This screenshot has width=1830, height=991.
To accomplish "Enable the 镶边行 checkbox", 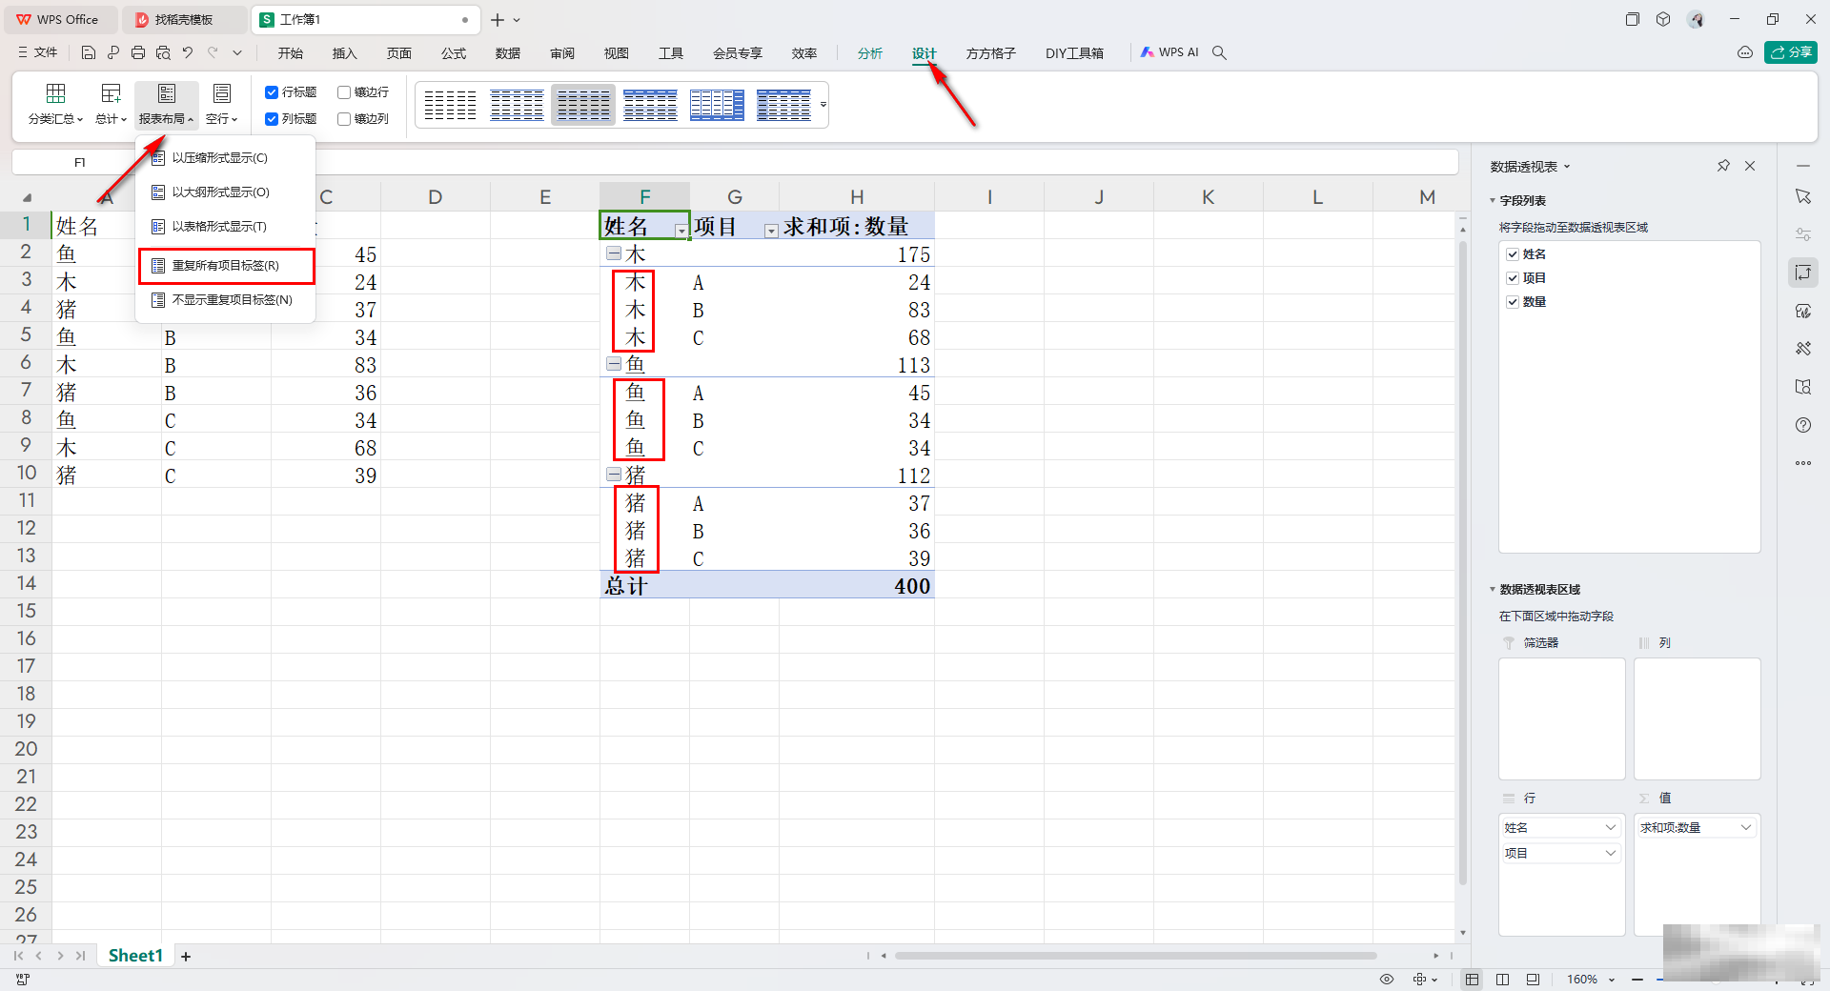I will click(344, 92).
